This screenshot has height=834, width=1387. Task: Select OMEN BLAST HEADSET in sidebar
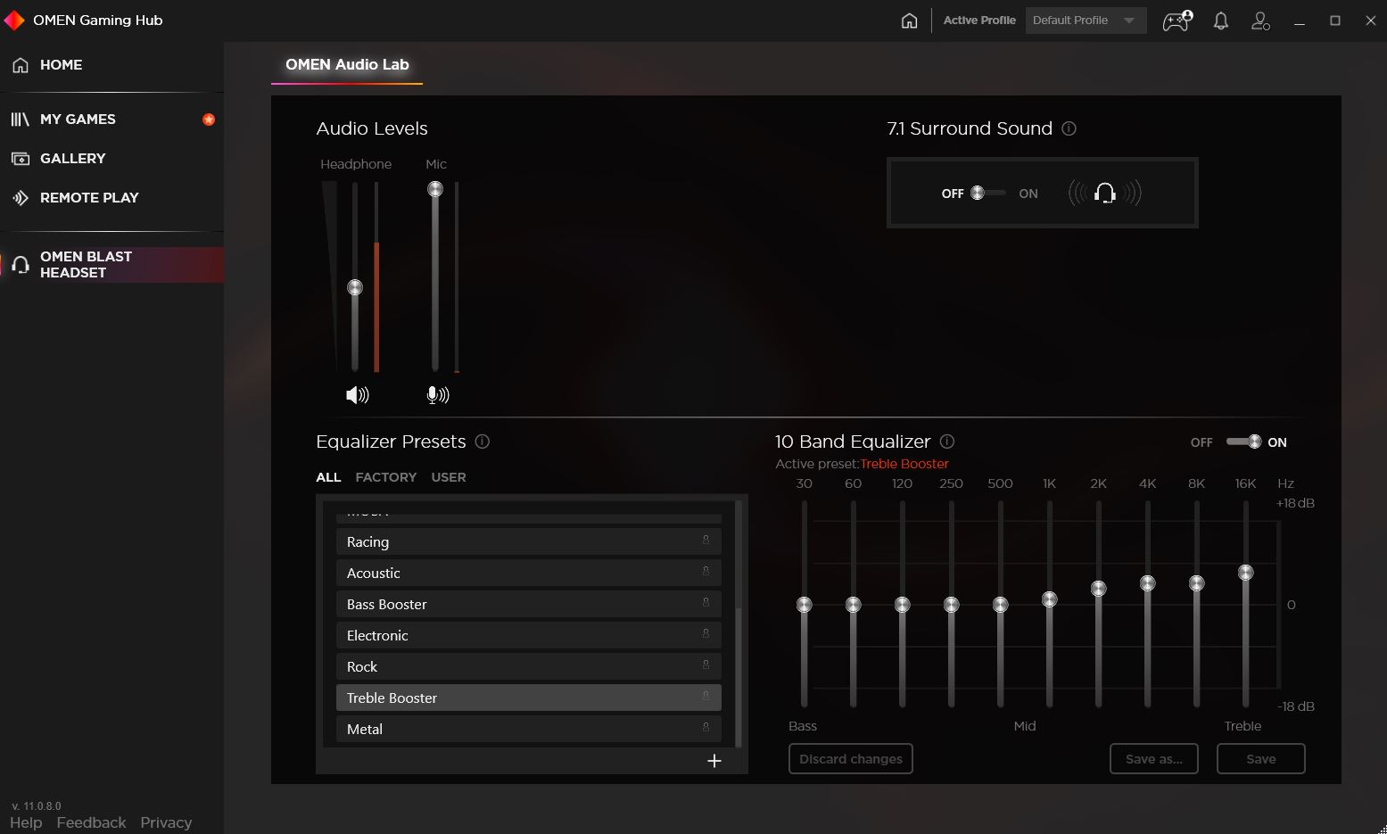(x=111, y=265)
